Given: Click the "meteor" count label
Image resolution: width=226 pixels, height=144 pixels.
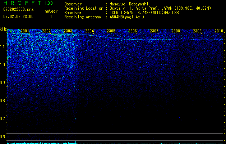Looking at the screenshot, I should [x=51, y=11].
